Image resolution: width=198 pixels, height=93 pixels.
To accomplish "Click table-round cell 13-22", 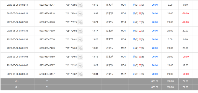I will point(95,65).
